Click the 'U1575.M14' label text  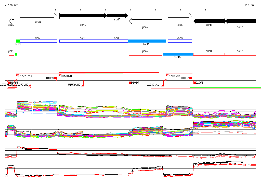pos(25,76)
